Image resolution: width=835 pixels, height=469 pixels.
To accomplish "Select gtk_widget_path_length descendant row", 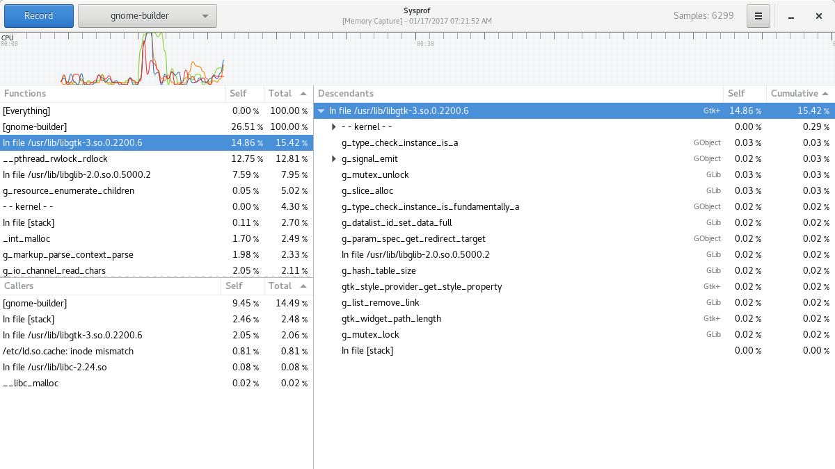I will click(x=391, y=319).
